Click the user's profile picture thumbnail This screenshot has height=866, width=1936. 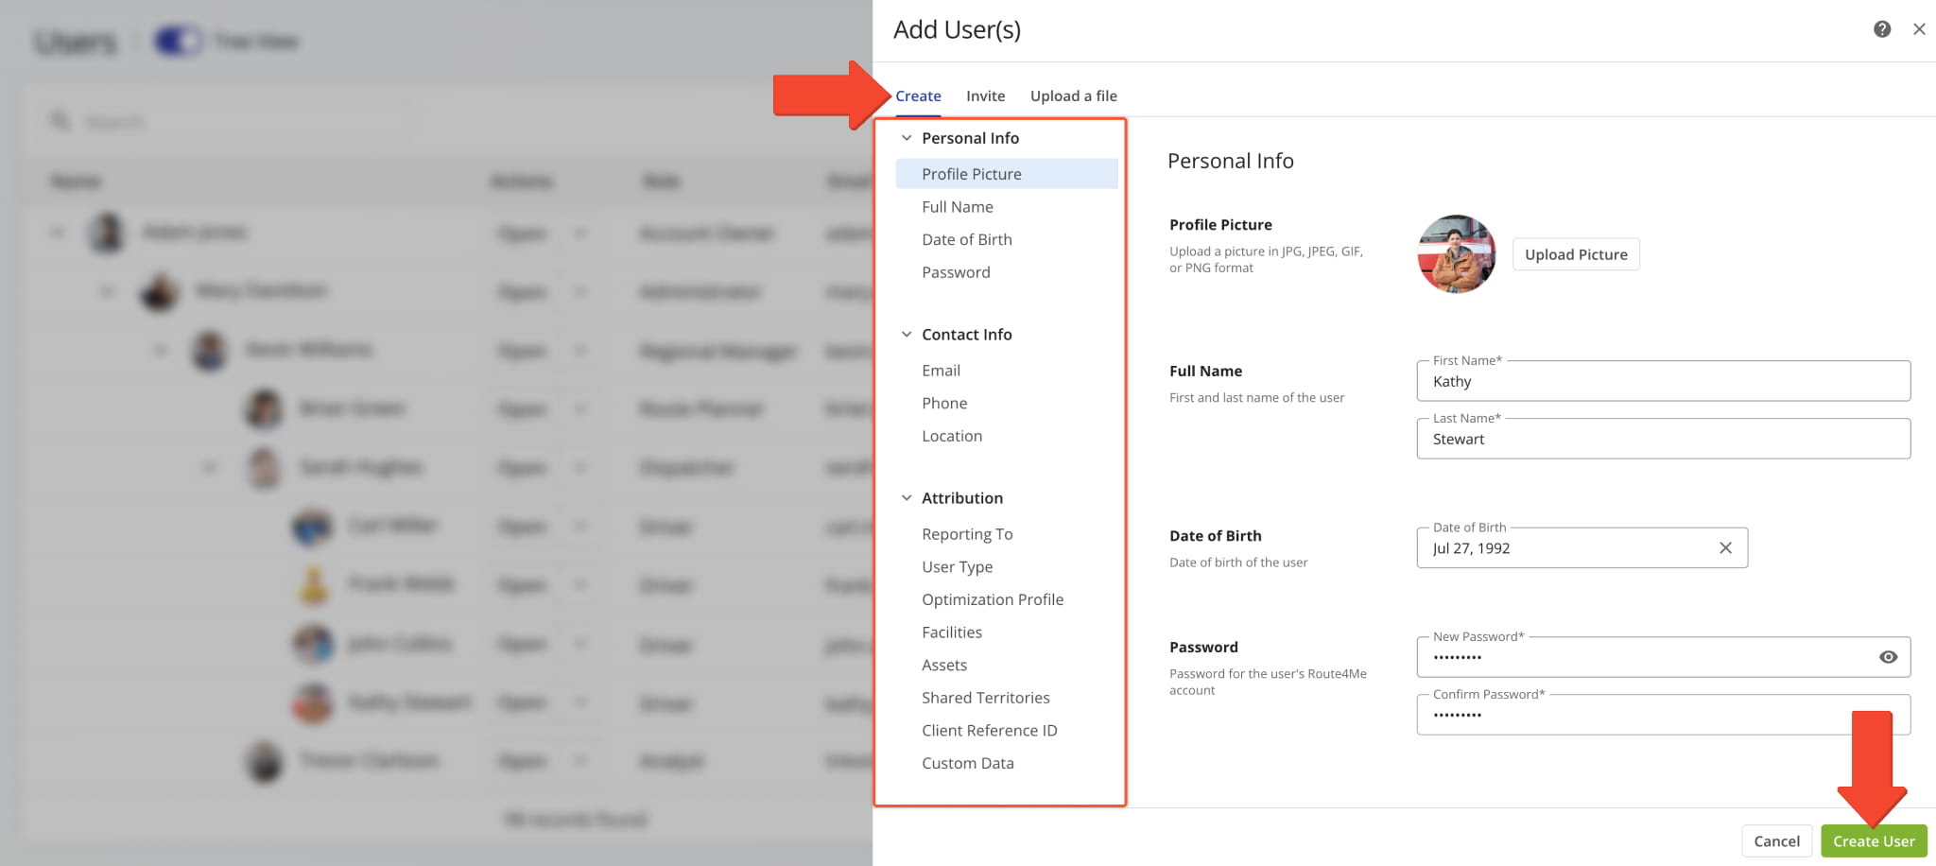point(1457,254)
